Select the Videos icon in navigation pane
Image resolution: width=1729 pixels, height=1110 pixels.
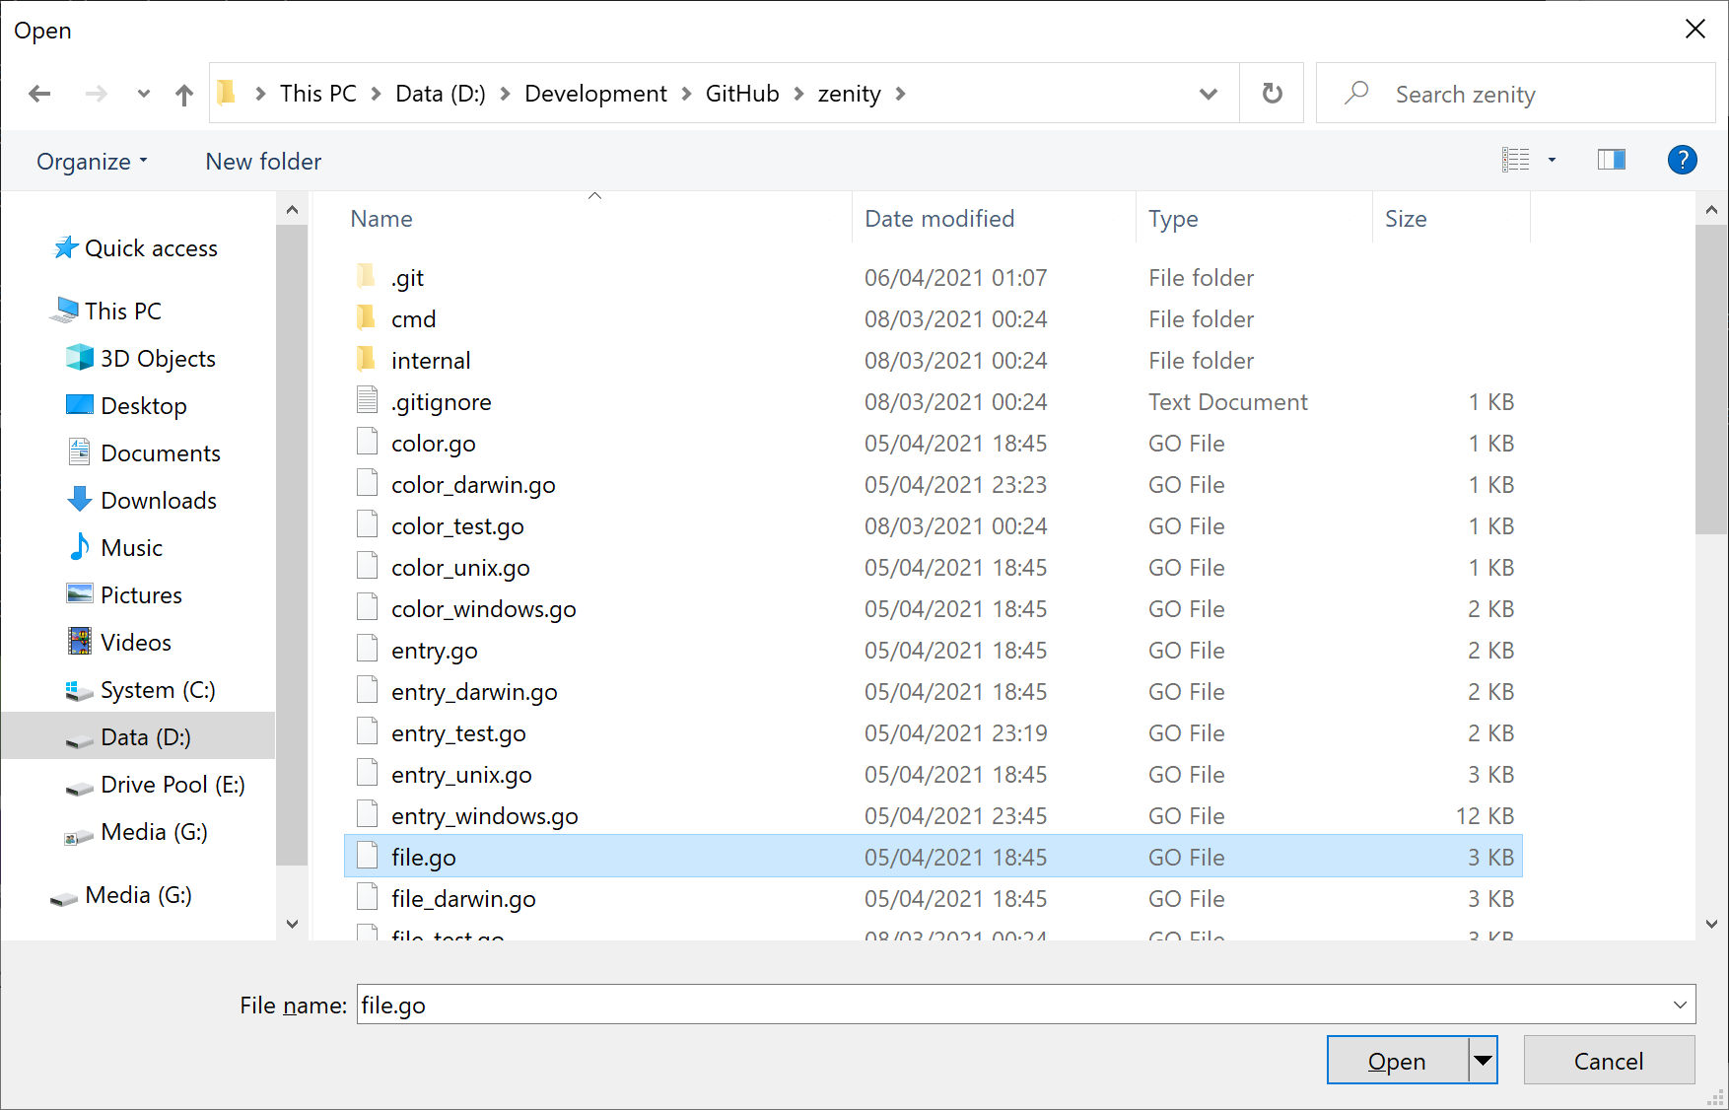[x=79, y=642]
